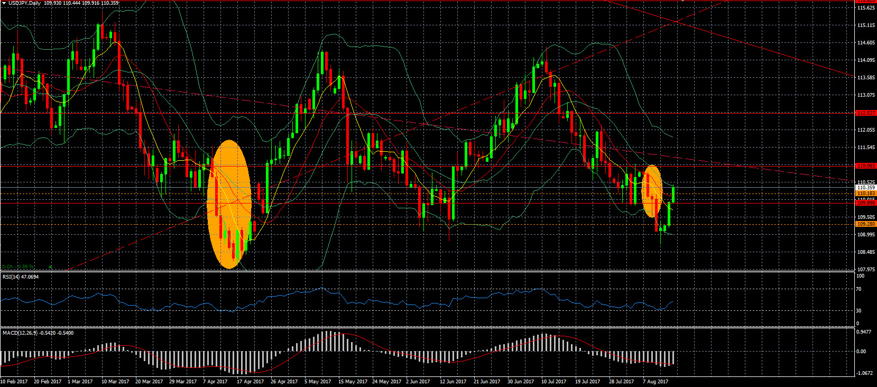This screenshot has height=387, width=877.
Task: Select the orange 109.280 price level tag
Action: coord(866,224)
